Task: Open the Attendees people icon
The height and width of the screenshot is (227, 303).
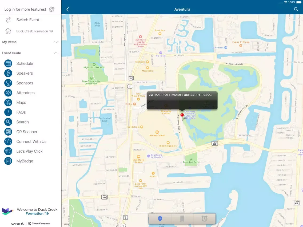Action: [8, 93]
